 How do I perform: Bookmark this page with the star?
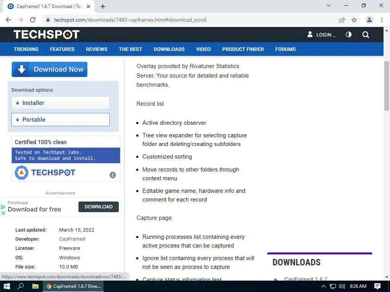coord(354,20)
